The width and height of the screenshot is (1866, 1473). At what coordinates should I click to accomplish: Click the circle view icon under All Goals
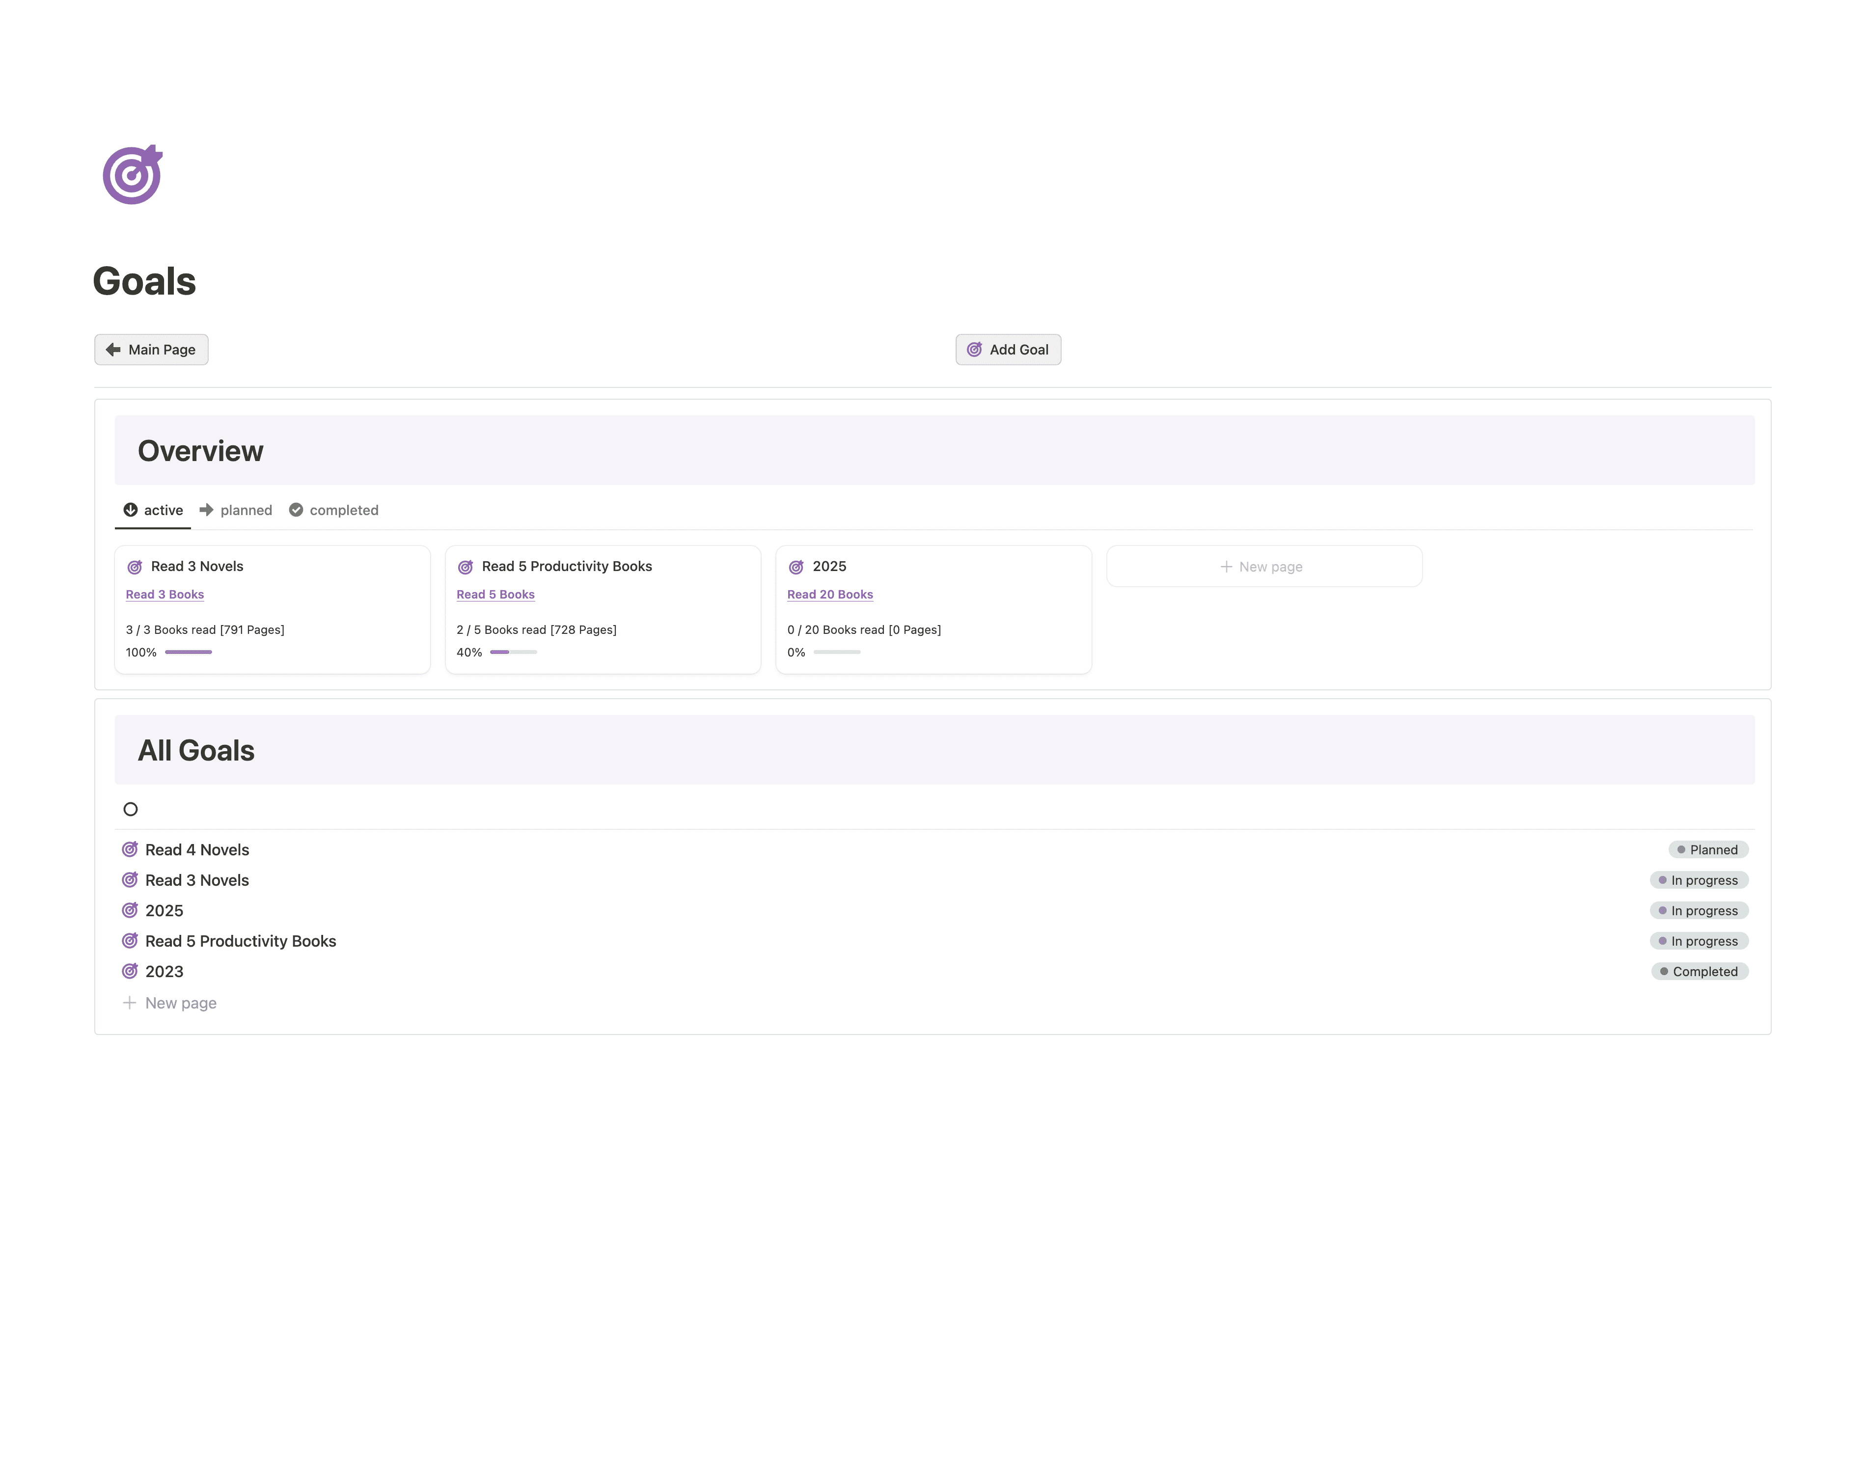[130, 809]
